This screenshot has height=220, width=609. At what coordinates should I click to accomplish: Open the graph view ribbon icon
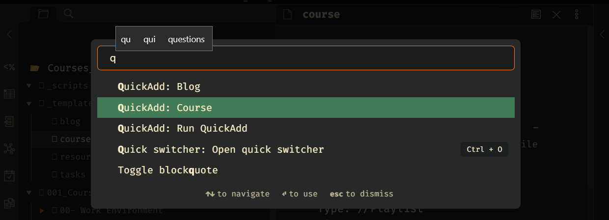(x=9, y=148)
